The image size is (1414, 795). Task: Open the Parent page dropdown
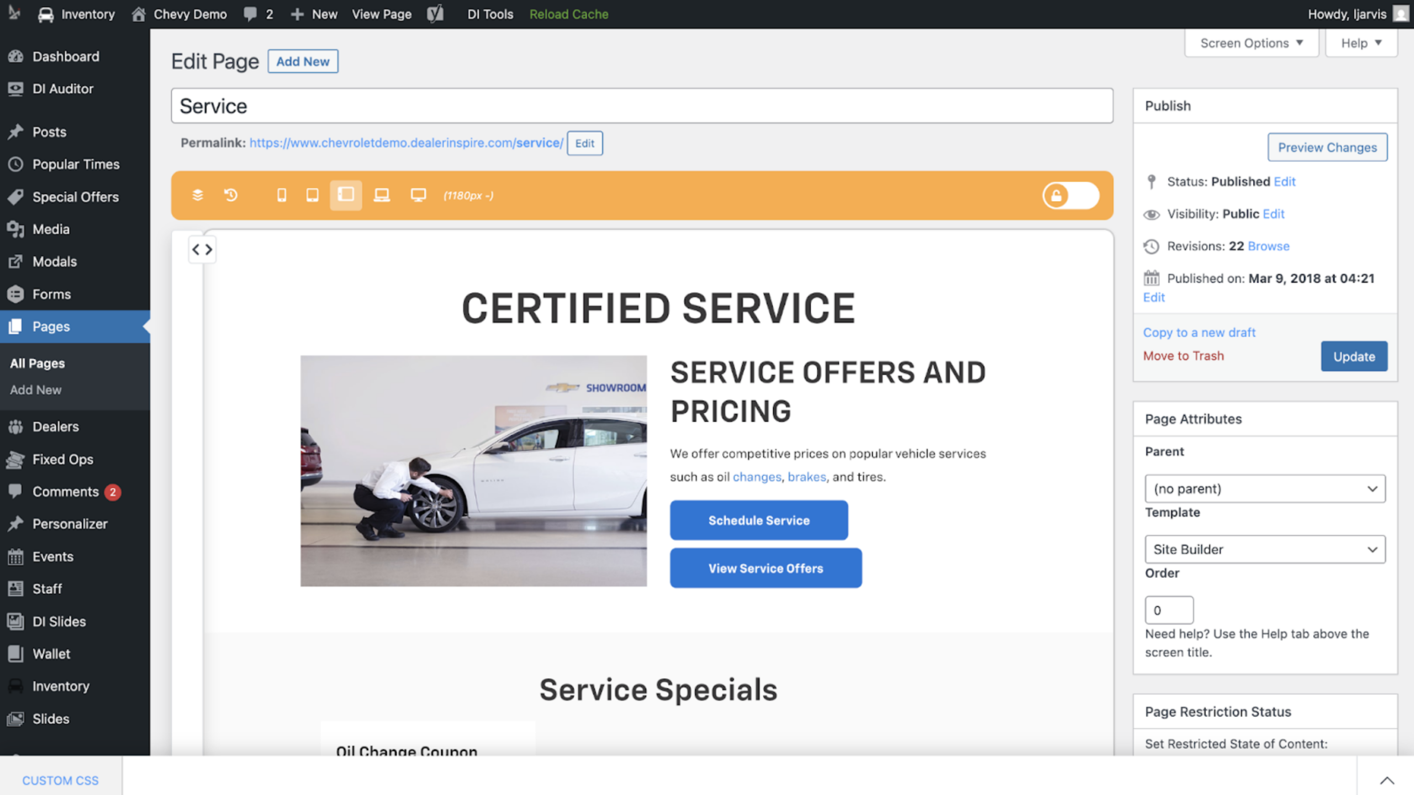coord(1265,488)
